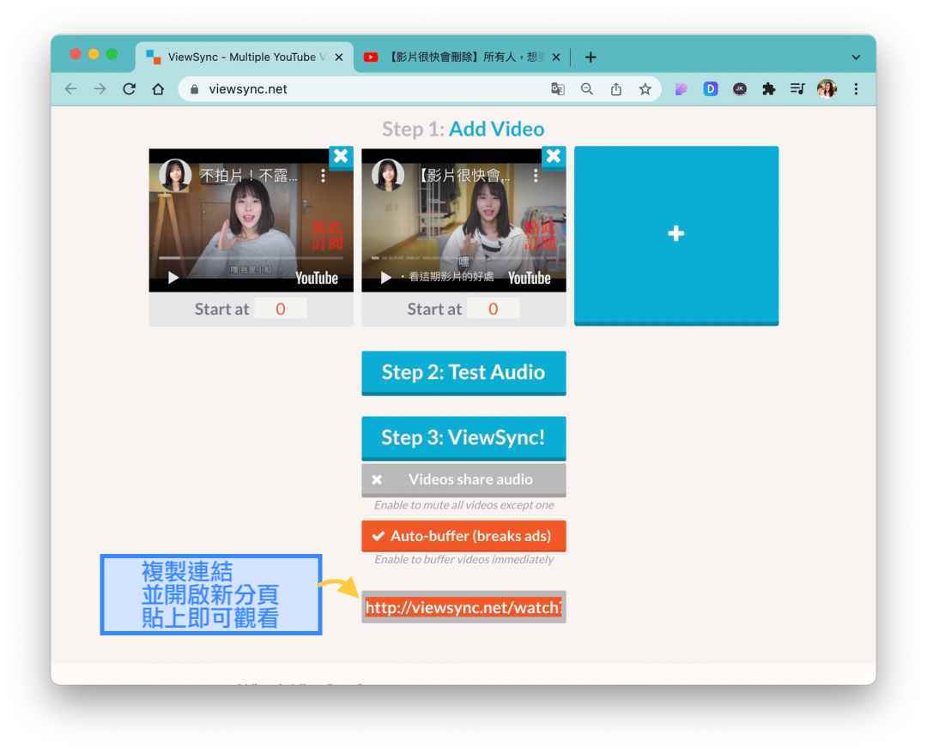
Task: Click the search magnifier icon in address bar
Action: (x=586, y=88)
